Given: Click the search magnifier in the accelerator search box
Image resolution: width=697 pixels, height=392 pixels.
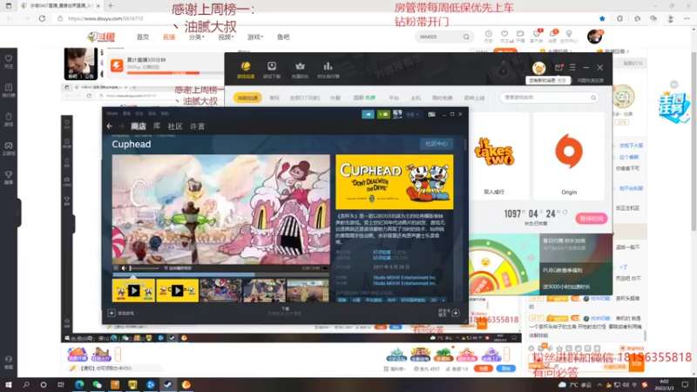Looking at the screenshot, I should point(593,98).
